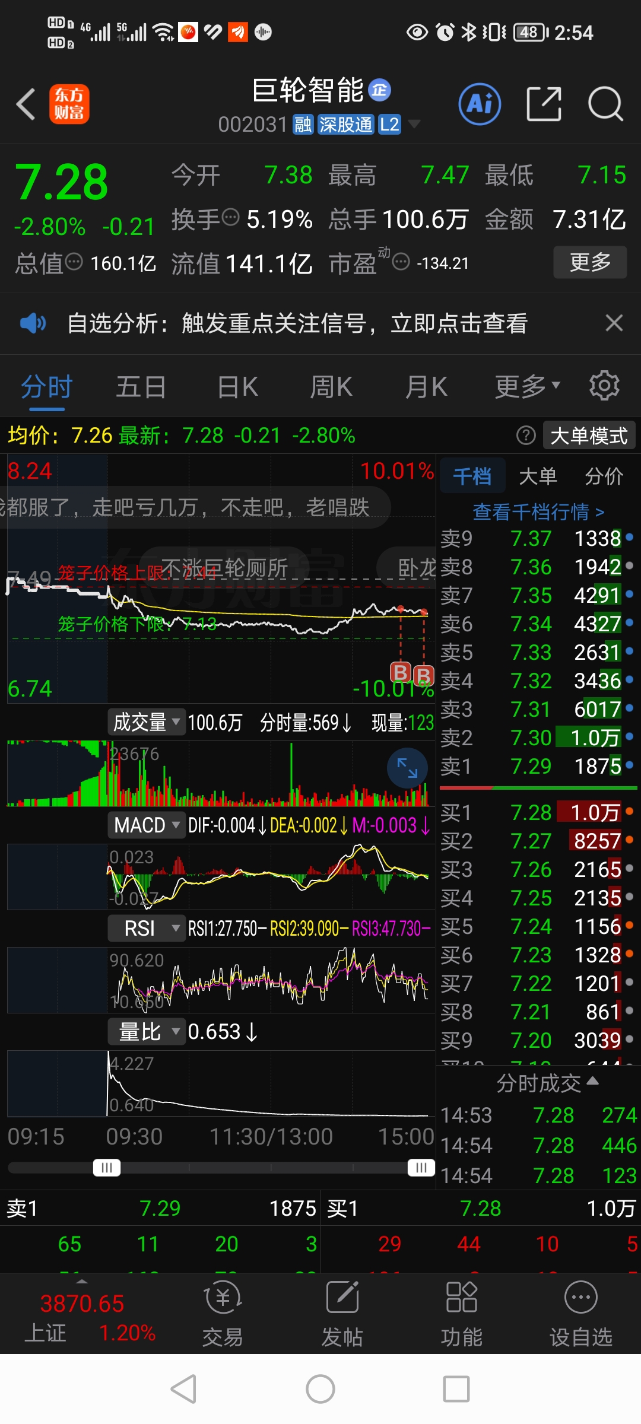Tap the 买5 7.24 order row

(x=538, y=926)
